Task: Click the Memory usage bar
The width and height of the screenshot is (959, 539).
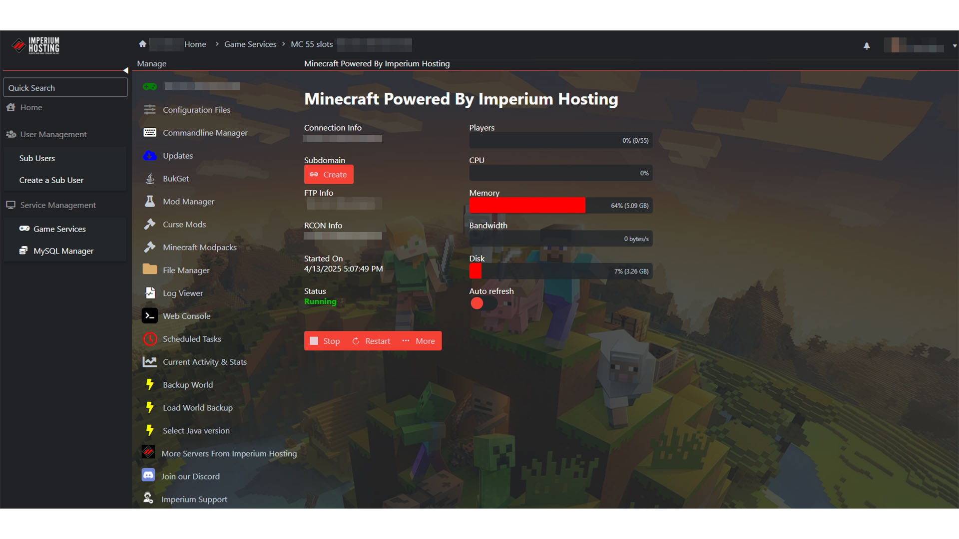Action: [x=560, y=206]
